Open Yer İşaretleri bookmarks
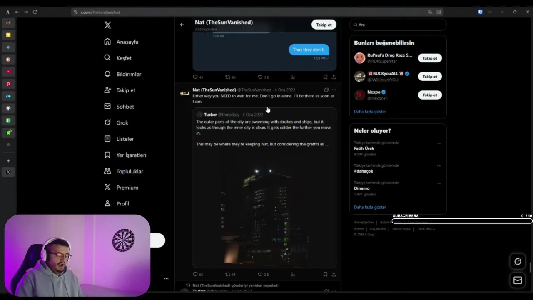The height and width of the screenshot is (300, 533). tap(125, 155)
